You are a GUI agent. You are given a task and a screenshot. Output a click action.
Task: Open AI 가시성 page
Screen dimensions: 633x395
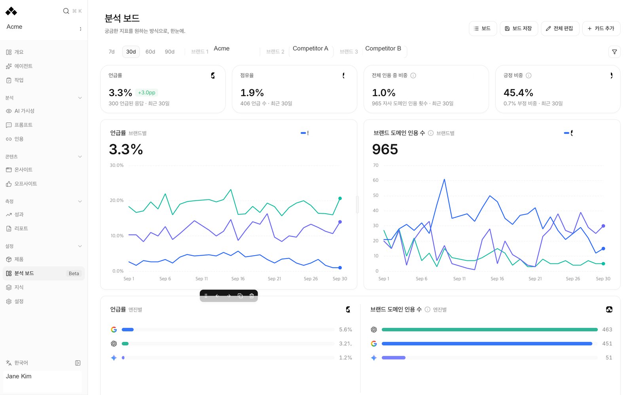[x=44, y=111]
